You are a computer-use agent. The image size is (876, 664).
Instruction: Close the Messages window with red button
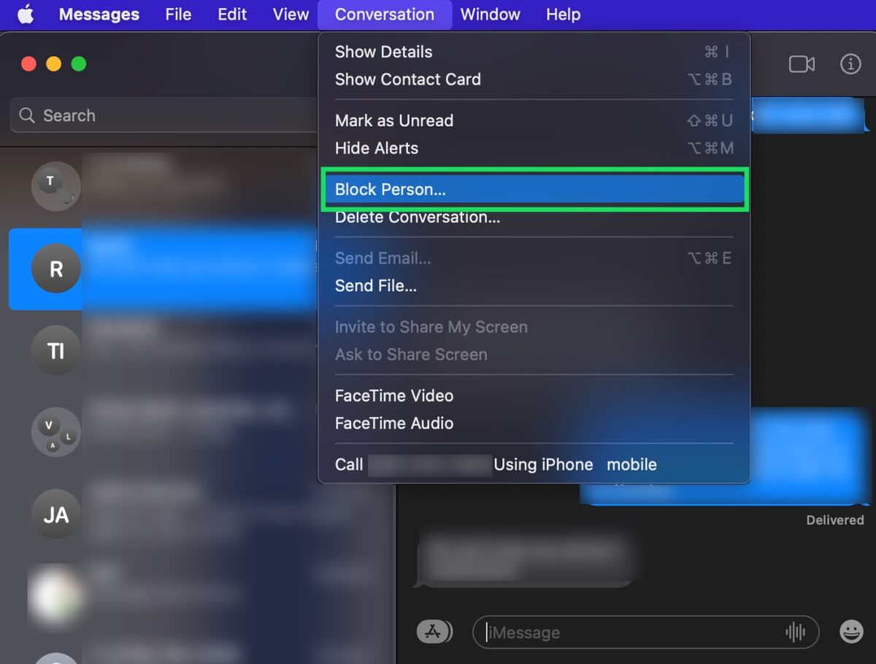[28, 64]
